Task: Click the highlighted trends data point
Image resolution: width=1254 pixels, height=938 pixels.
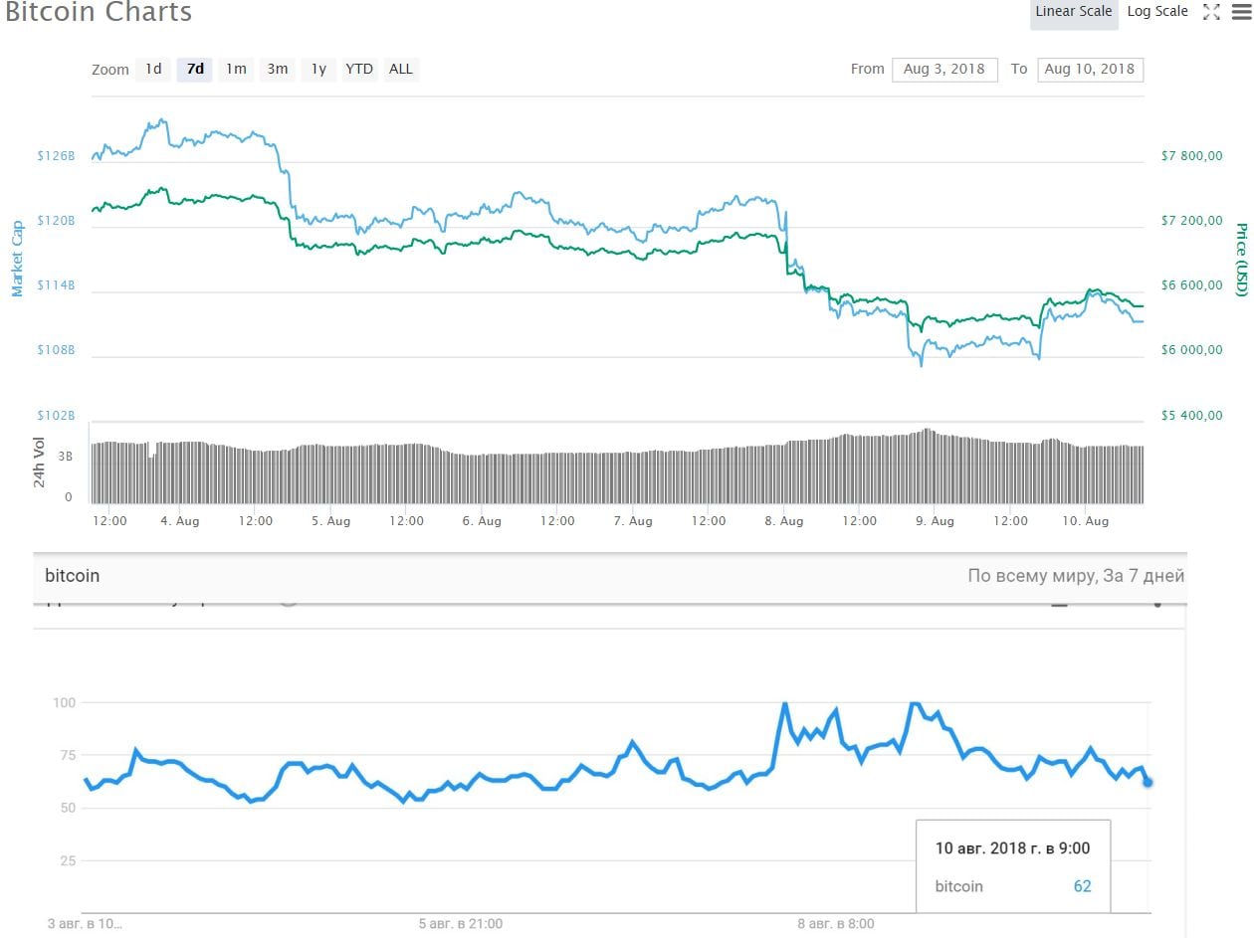Action: tap(1148, 782)
